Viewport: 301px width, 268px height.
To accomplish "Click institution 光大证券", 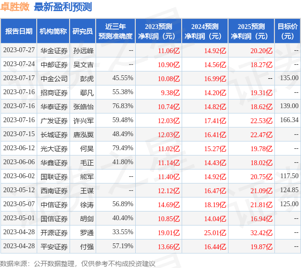I will (x=54, y=149).
